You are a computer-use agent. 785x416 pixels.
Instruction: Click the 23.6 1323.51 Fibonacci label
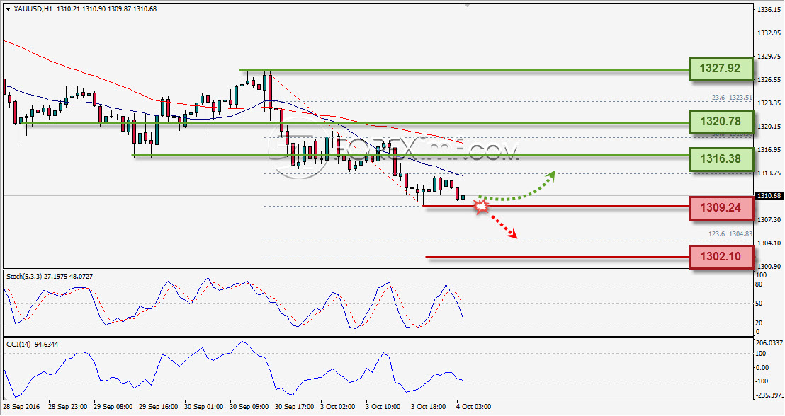[731, 98]
